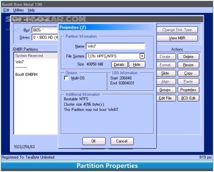
Task: Hide the Win7 partition
Action: pos(137,65)
